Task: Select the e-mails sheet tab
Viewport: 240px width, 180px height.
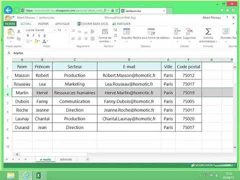Action: click(x=45, y=159)
